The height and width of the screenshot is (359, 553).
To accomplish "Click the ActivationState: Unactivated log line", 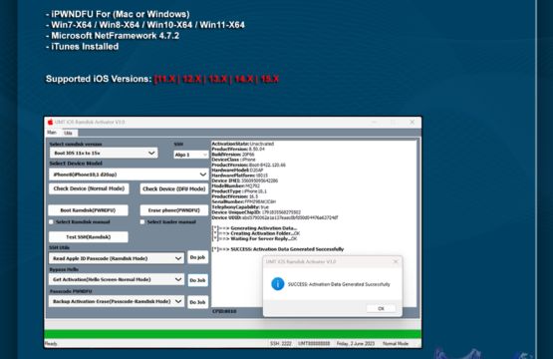I will [x=243, y=144].
